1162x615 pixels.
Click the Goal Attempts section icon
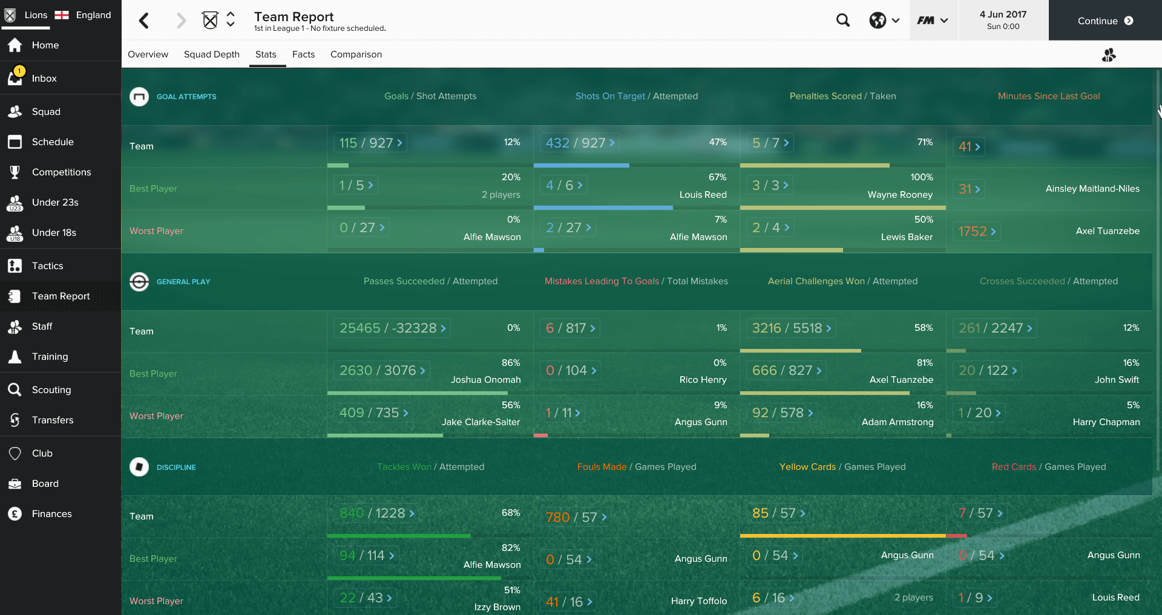click(139, 96)
